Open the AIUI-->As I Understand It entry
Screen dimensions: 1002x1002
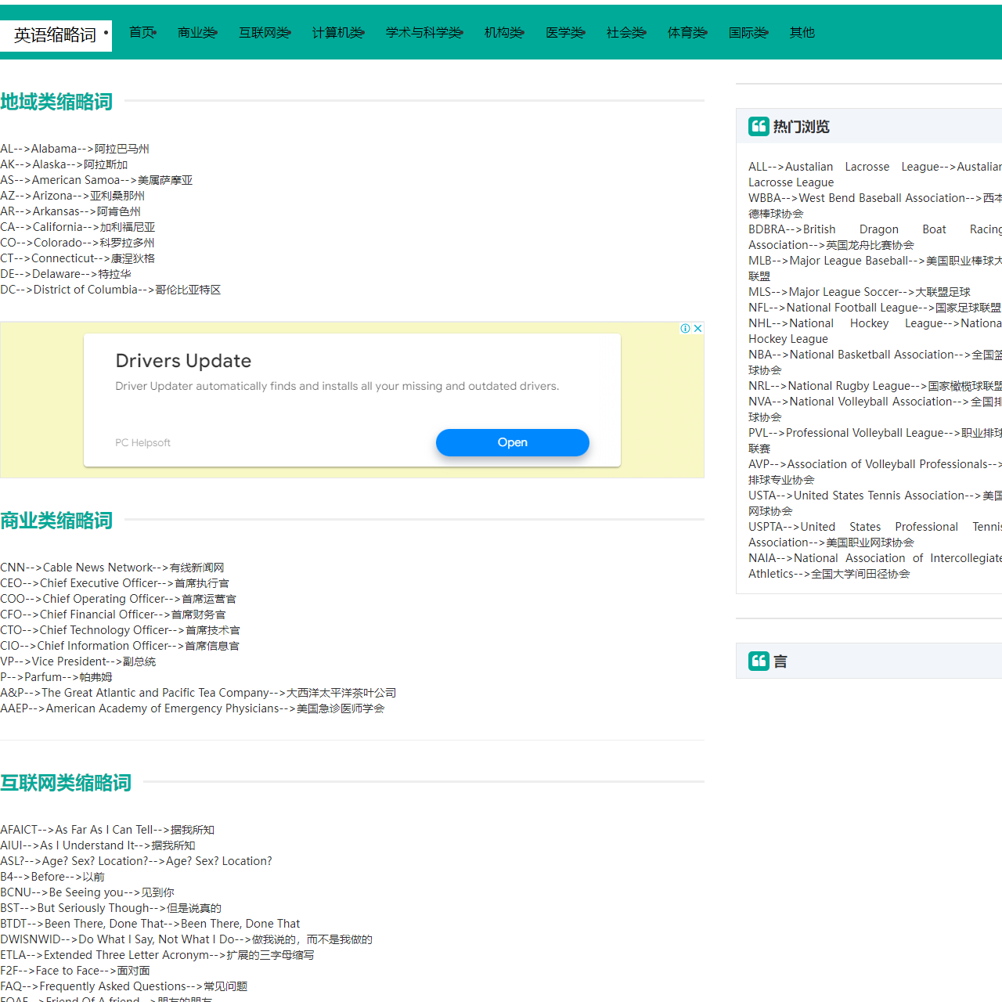98,845
